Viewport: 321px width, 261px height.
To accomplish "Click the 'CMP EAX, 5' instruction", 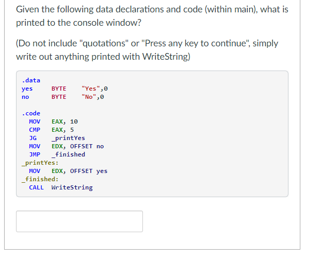I will [52, 130].
